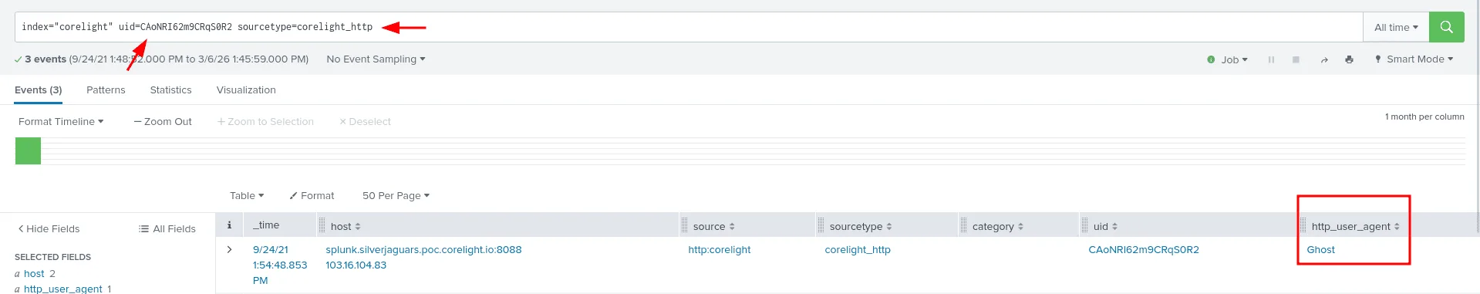The width and height of the screenshot is (1480, 294).
Task: Grab sourcetype column drag handle
Action: 821,226
